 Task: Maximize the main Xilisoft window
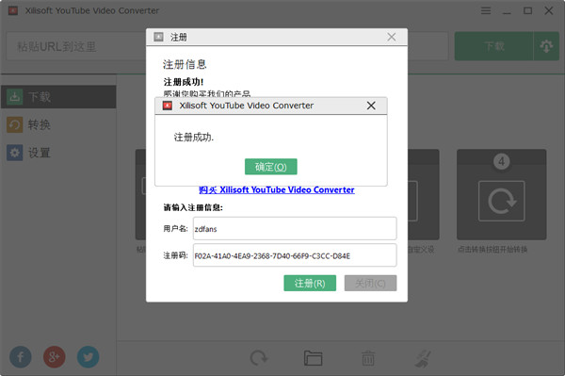pyautogui.click(x=527, y=10)
